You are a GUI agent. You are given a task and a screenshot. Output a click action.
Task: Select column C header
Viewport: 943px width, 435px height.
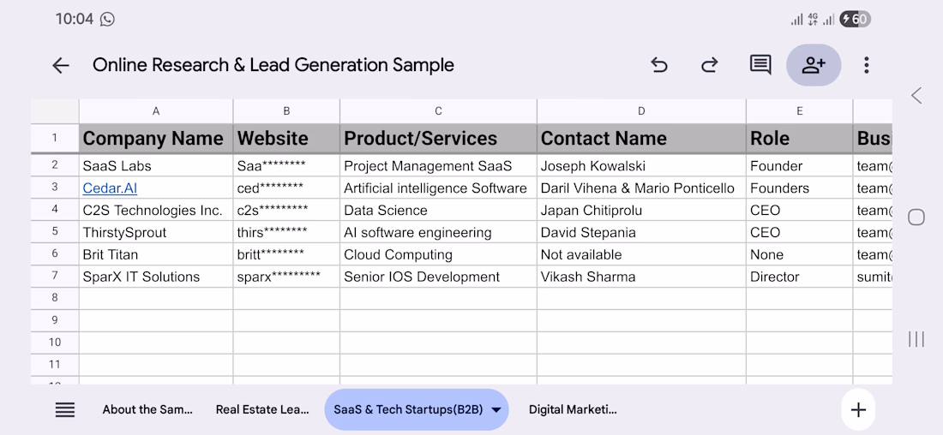coord(438,111)
